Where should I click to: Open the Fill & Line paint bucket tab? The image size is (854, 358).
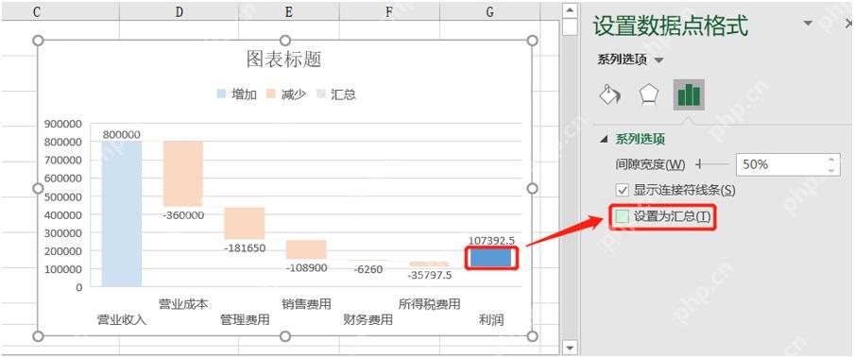tap(609, 94)
